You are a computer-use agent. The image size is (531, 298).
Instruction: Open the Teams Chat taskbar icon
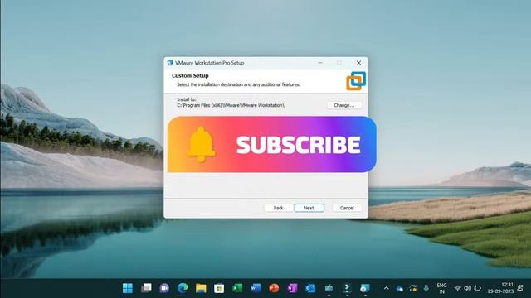(164, 288)
